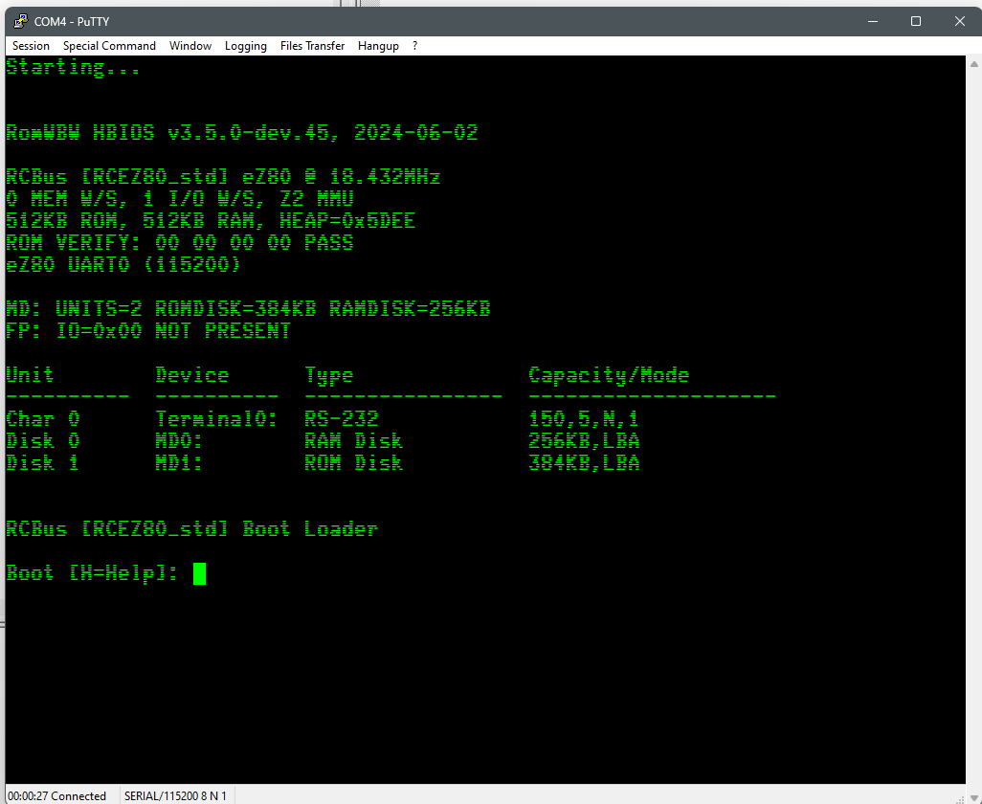Open the Session menu
The image size is (982, 804).
coord(31,46)
